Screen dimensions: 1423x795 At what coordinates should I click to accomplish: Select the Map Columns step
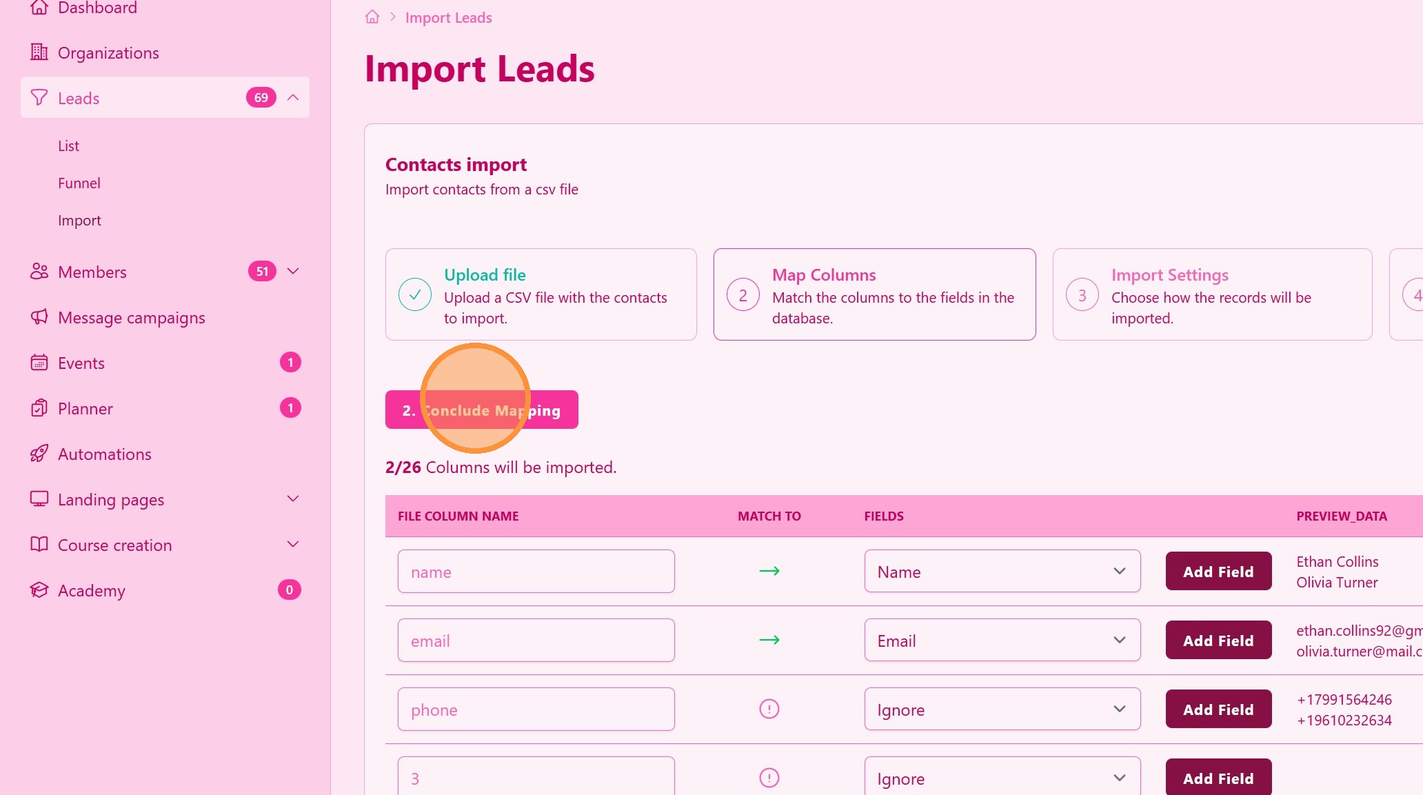click(x=874, y=294)
